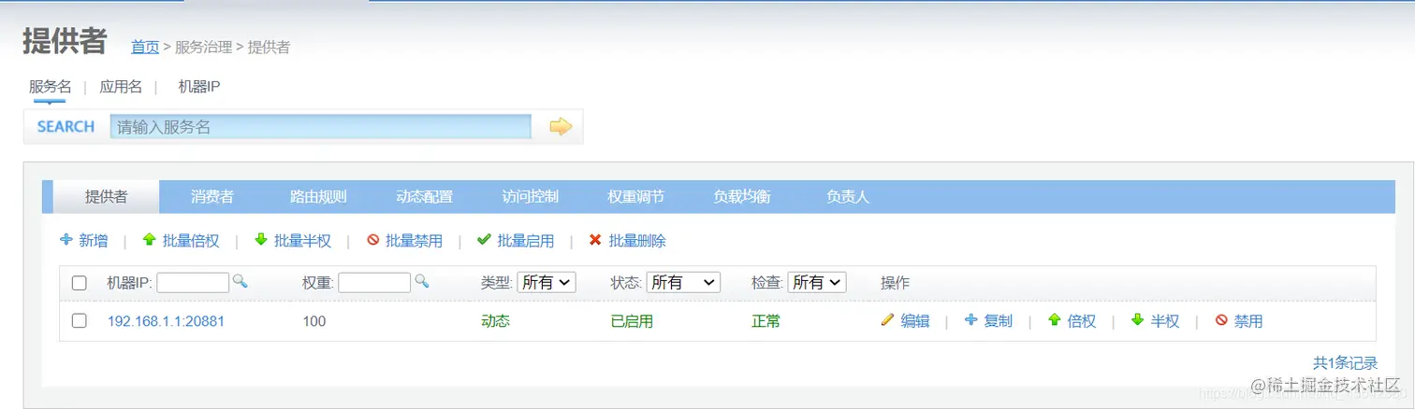Click the pencil icon for 编辑
Screen dimensions: 1415x409
tap(888, 319)
